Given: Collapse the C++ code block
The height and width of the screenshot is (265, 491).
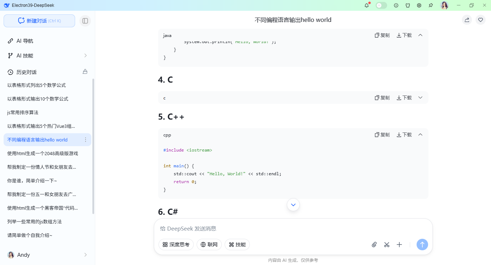Looking at the screenshot, I should (420, 134).
